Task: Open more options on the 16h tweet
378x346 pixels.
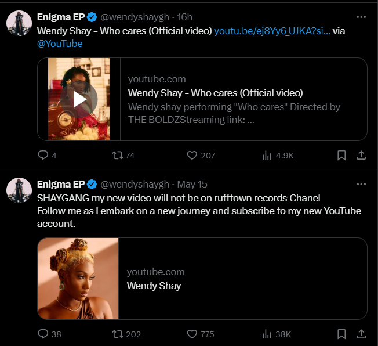Action: (x=361, y=17)
